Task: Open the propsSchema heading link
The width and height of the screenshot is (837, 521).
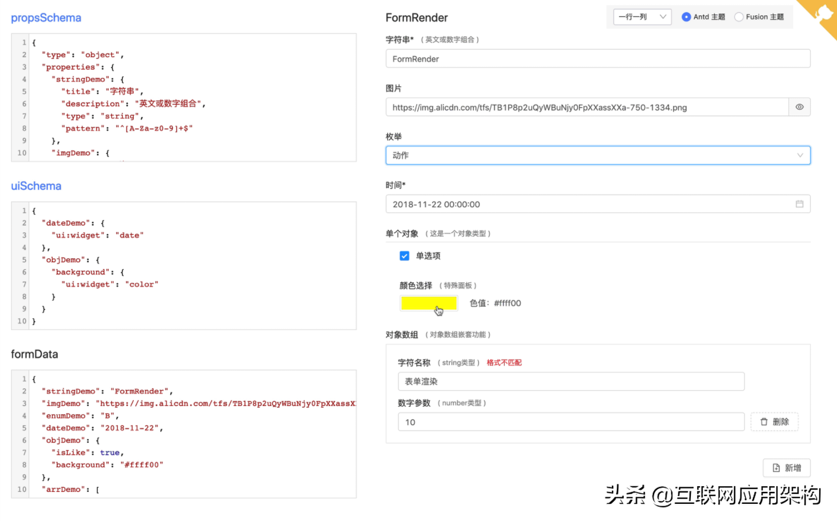Action: coord(46,18)
